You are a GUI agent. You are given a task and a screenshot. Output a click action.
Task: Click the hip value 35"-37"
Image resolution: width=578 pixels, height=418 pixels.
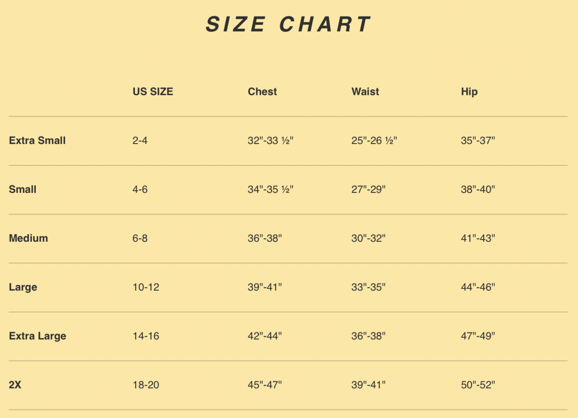478,141
